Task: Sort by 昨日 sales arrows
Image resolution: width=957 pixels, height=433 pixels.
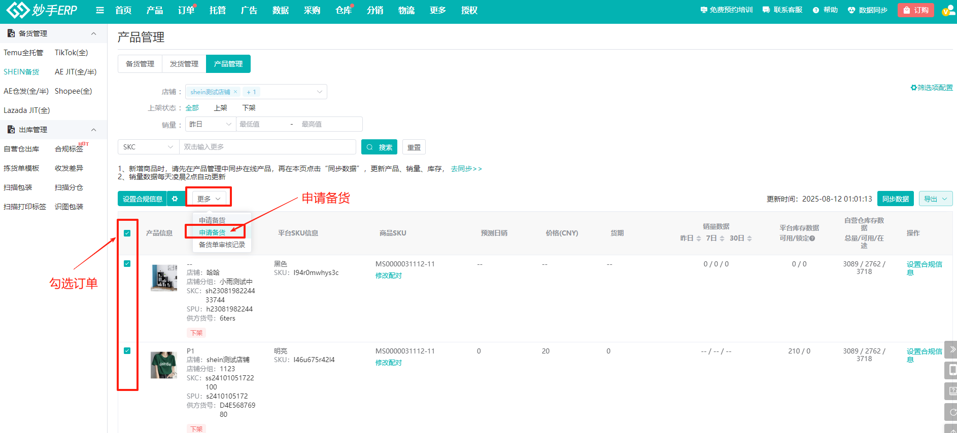Action: click(699, 238)
